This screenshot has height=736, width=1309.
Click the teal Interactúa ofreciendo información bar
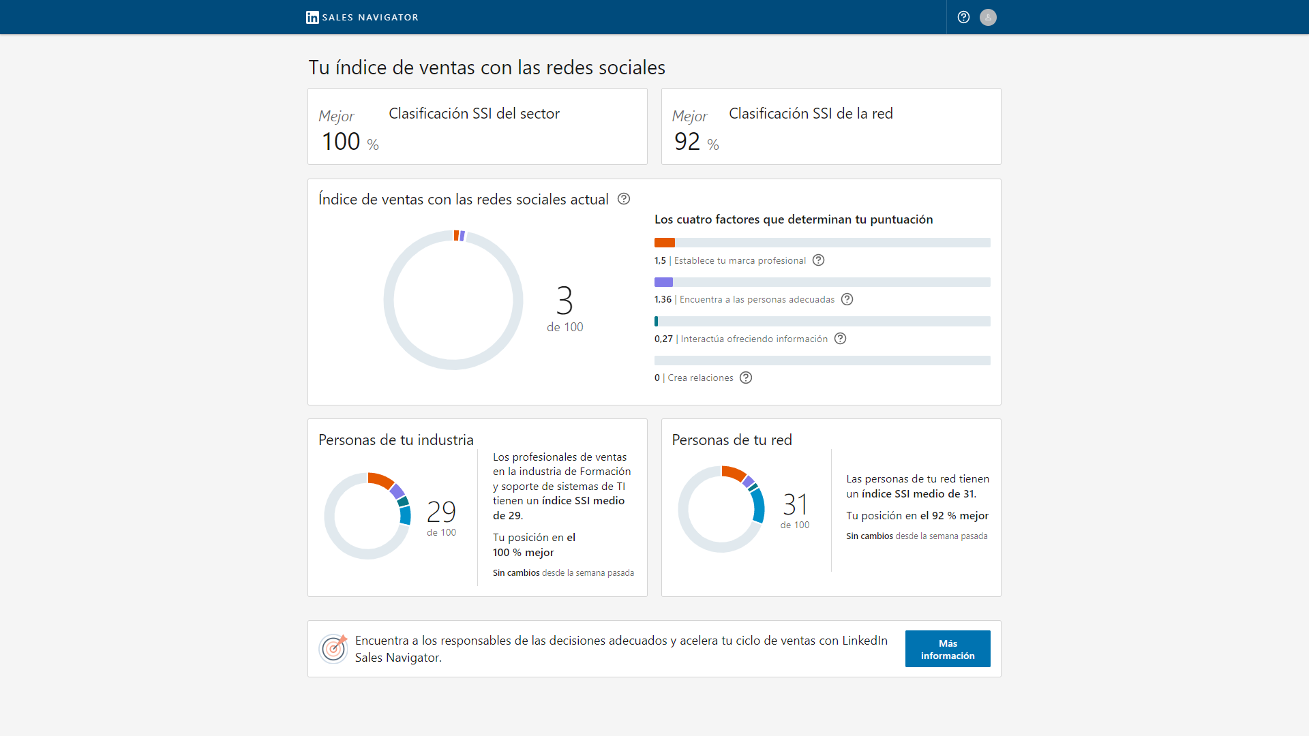click(x=656, y=321)
